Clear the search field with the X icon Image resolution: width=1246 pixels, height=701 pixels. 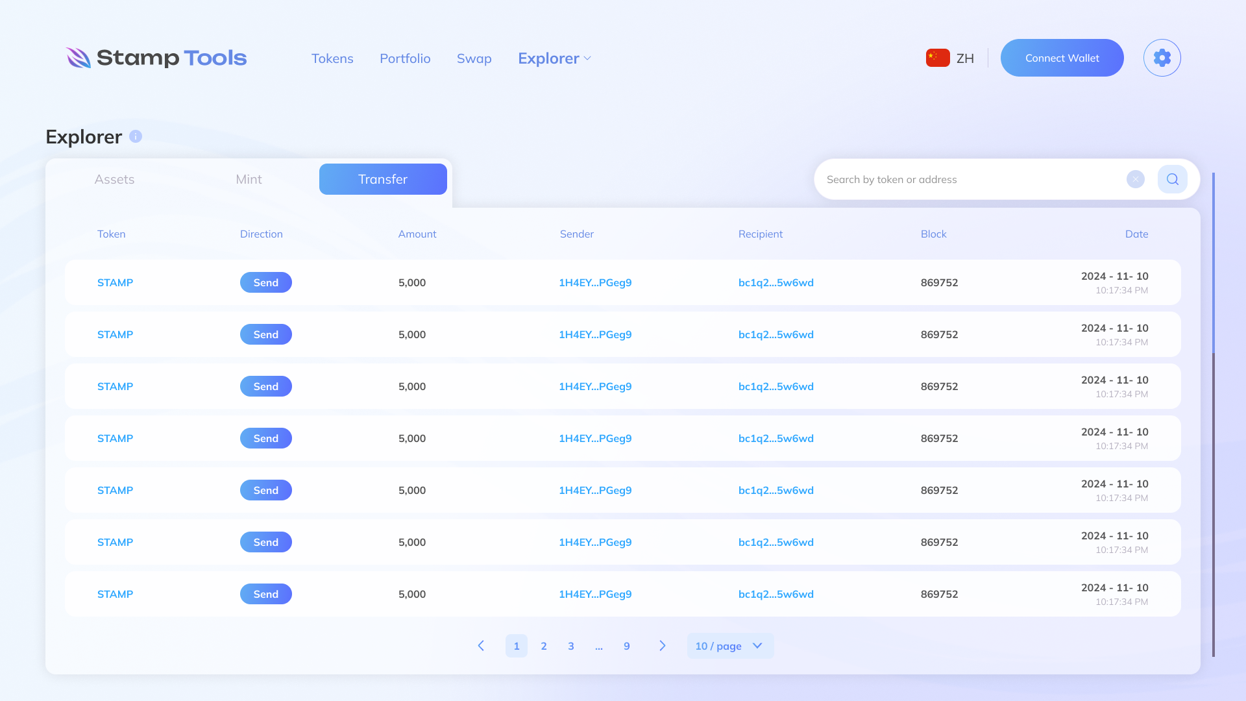coord(1136,179)
